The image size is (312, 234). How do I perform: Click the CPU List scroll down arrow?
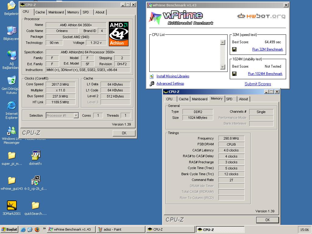click(223, 67)
